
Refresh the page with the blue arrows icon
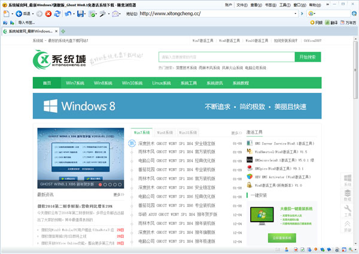[57, 14]
